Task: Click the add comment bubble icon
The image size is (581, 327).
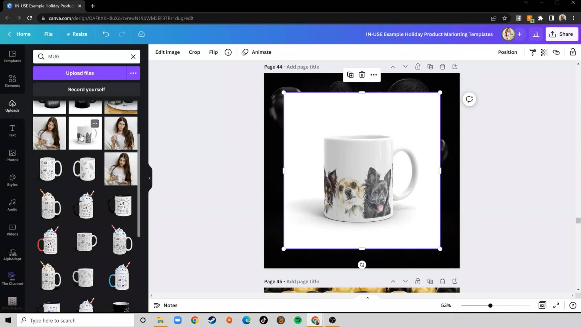Action: (469, 99)
